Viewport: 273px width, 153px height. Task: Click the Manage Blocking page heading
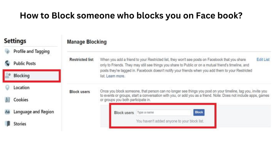[87, 42]
